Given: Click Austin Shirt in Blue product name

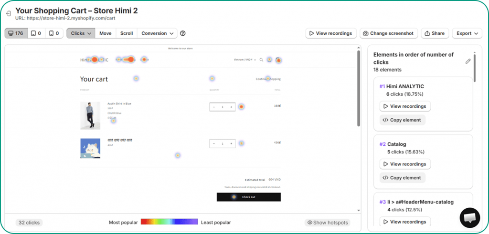Looking at the screenshot, I should [x=119, y=103].
